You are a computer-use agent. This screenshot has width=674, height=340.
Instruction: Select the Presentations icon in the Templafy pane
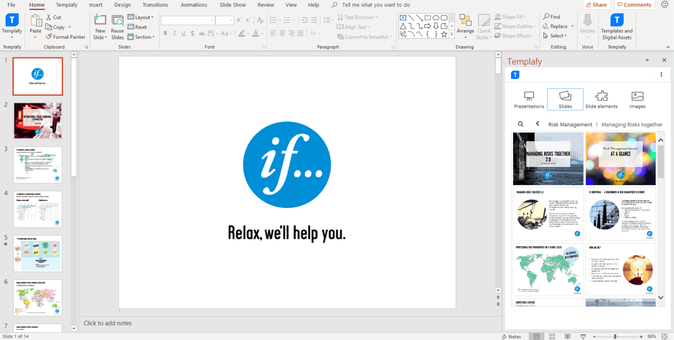[529, 100]
